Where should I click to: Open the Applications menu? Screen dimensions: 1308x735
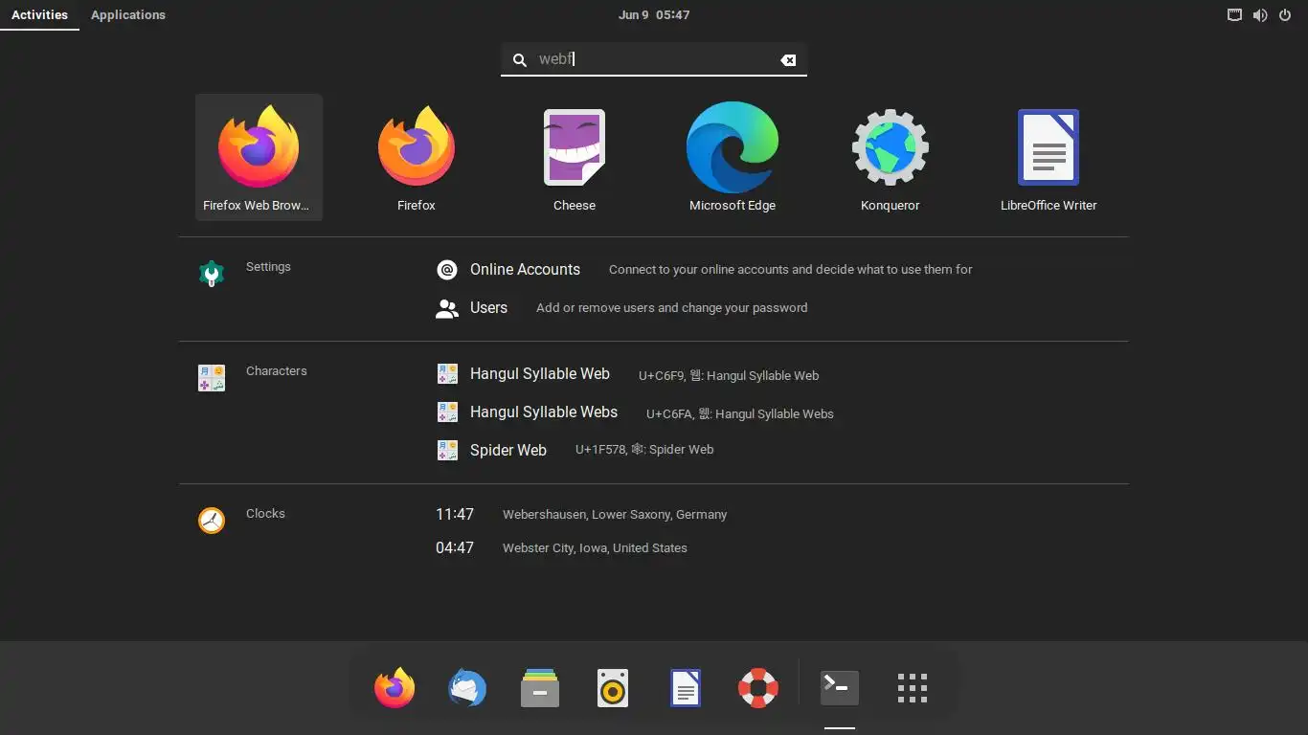[128, 14]
